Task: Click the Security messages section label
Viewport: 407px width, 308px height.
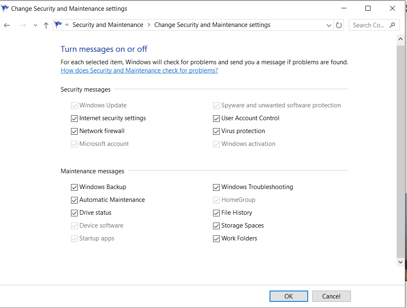Action: coord(86,90)
